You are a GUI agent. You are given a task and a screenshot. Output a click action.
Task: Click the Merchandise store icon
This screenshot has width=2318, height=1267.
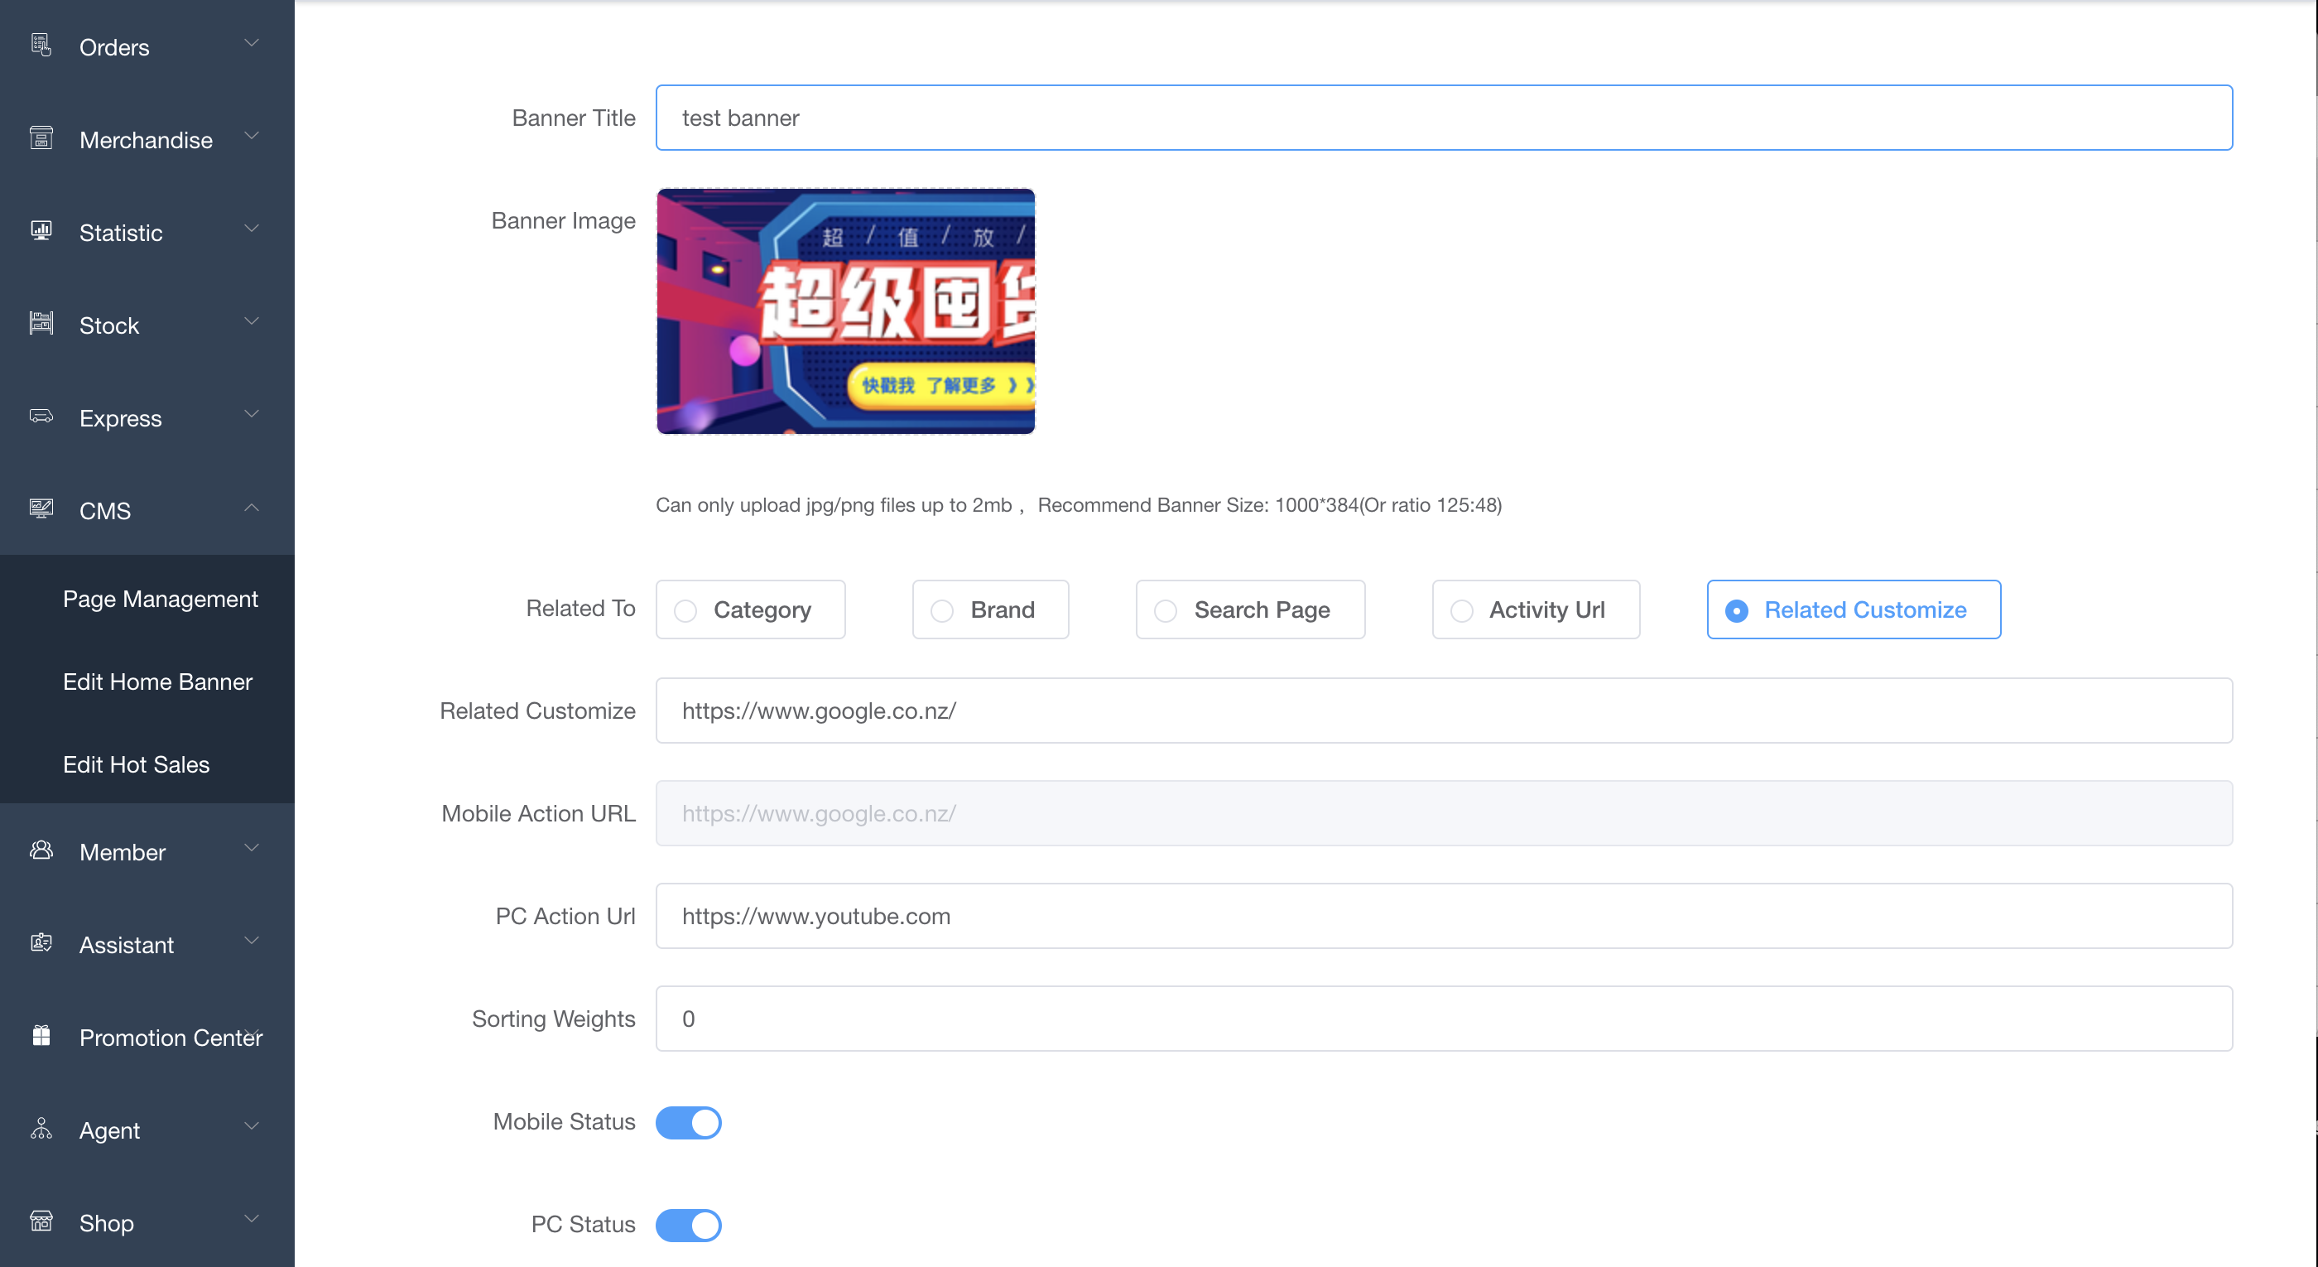(x=41, y=137)
